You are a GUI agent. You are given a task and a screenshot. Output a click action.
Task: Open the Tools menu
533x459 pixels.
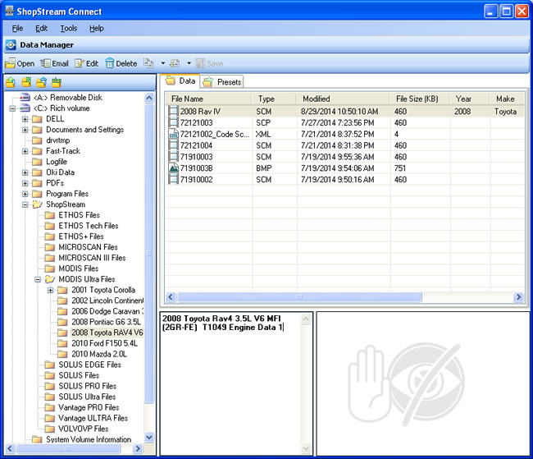point(69,28)
